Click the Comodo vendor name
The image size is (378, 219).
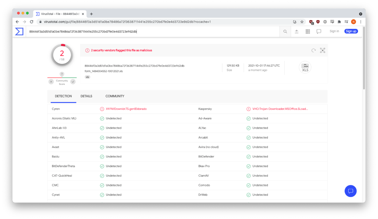pyautogui.click(x=204, y=185)
